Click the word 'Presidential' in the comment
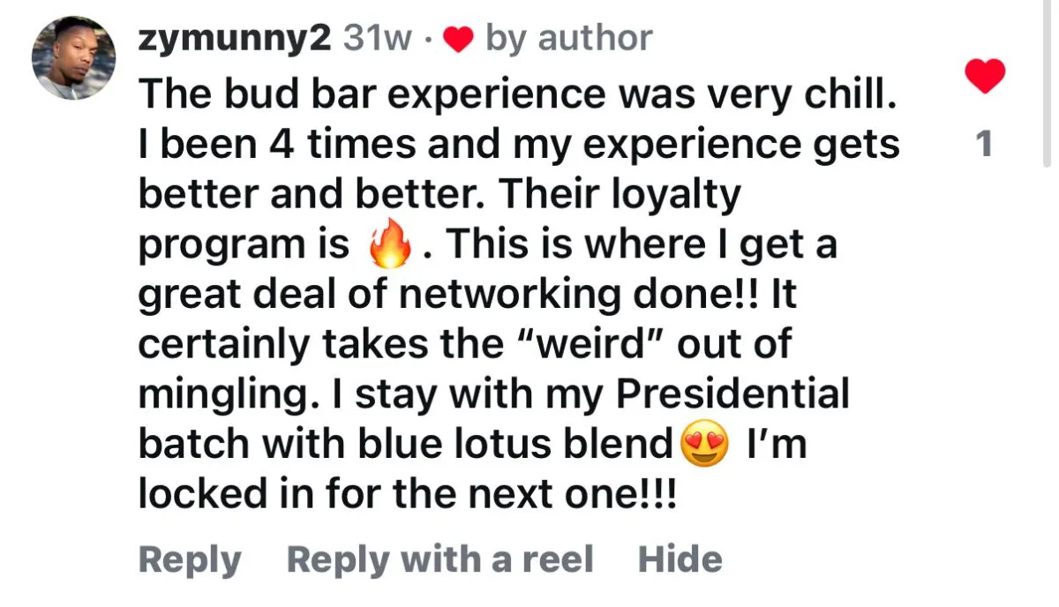The image size is (1059, 607). click(x=732, y=394)
